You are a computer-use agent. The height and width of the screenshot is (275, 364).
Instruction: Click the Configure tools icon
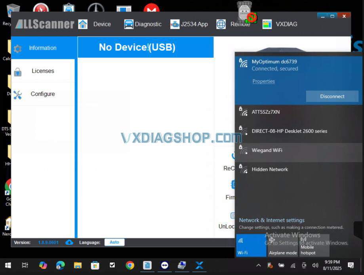click(x=18, y=95)
